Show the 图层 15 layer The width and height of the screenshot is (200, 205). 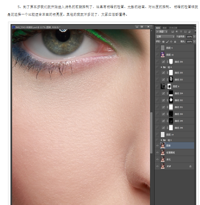tap(157, 55)
